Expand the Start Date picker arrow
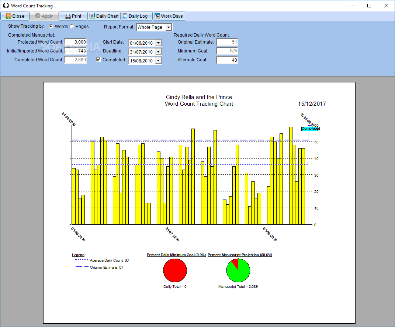The image size is (395, 327). (x=158, y=43)
